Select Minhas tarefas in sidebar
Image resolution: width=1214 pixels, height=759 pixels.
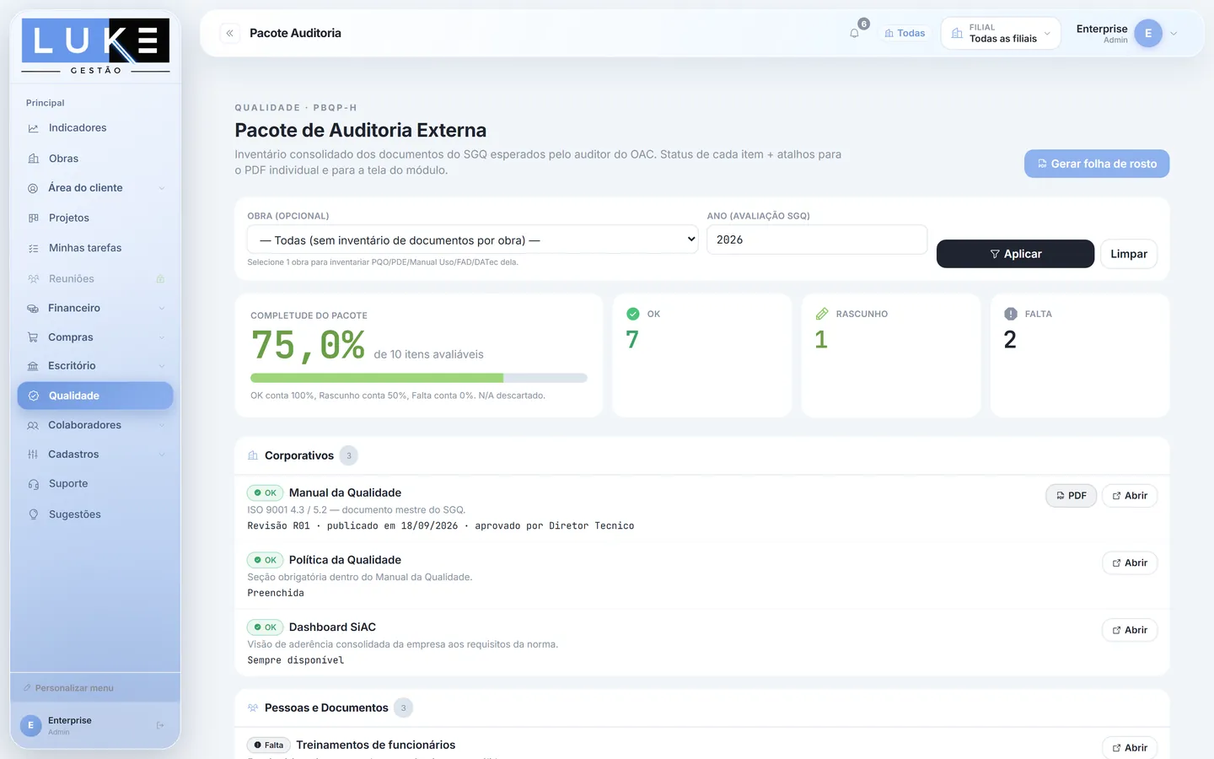click(95, 248)
